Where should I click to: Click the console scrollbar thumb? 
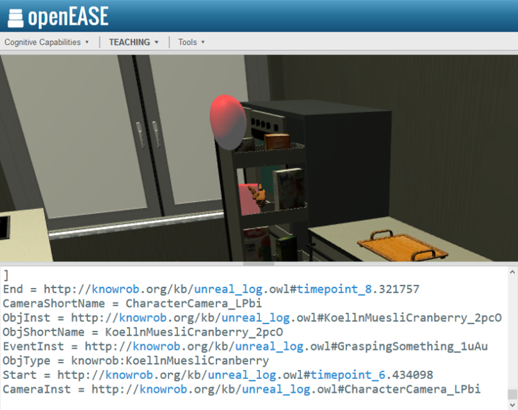(x=512, y=394)
